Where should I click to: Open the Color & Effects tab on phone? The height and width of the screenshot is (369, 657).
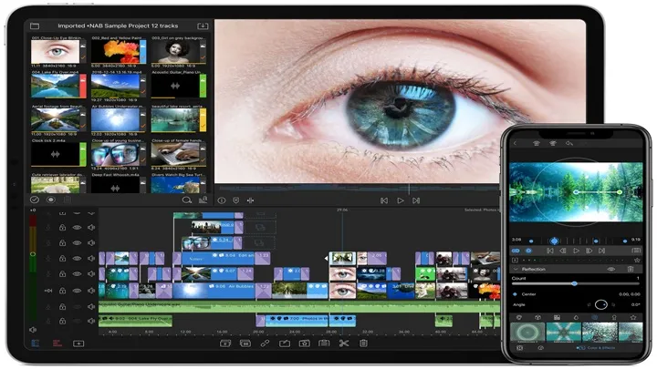(600, 348)
